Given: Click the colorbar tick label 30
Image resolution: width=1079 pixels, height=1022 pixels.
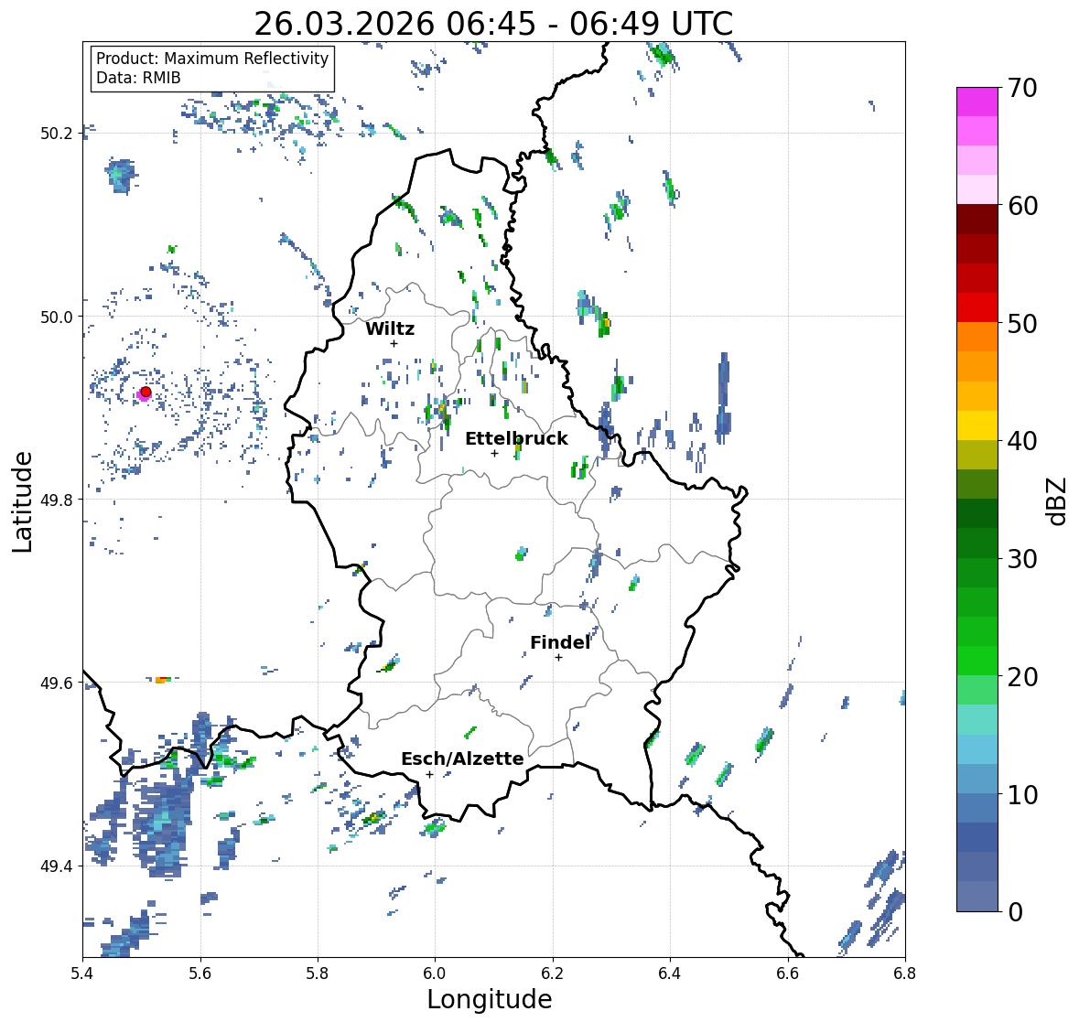Looking at the screenshot, I should [1022, 559].
